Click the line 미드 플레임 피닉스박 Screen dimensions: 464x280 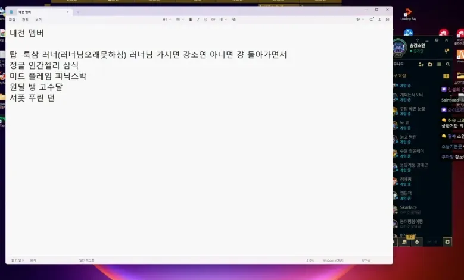[x=48, y=76]
